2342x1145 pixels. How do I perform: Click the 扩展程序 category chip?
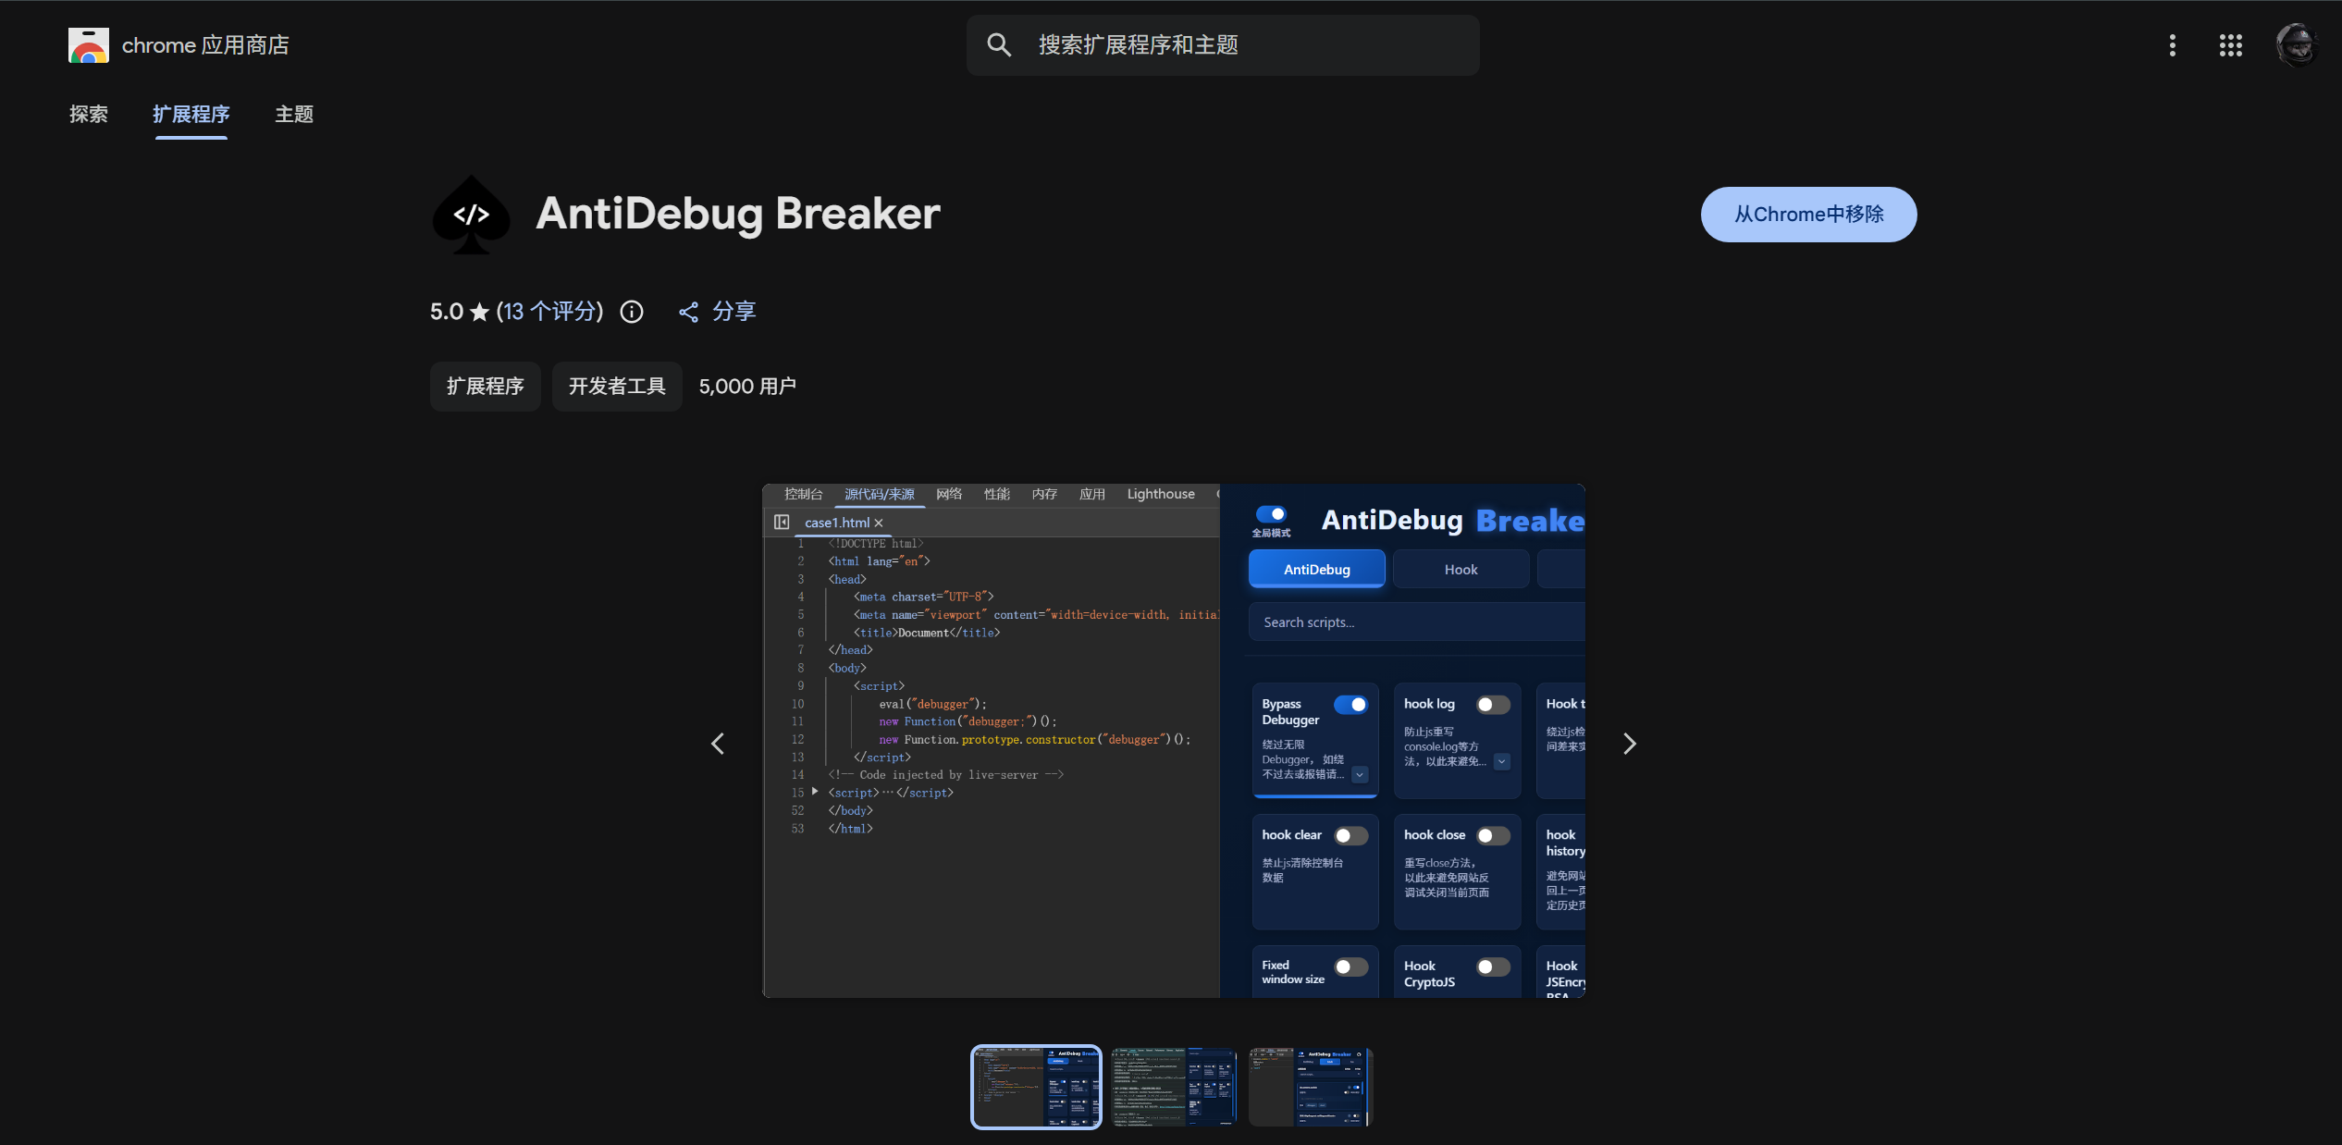pos(486,387)
